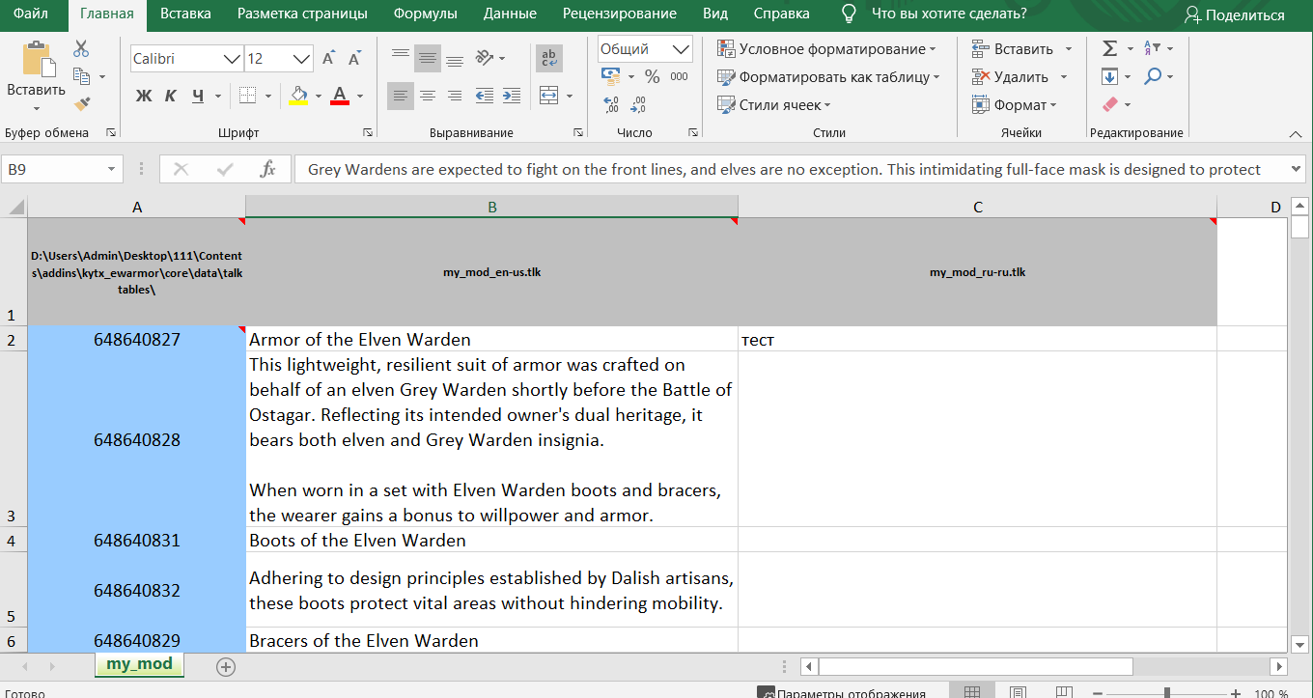Viewport: 1313px width, 698px height.
Task: Expand the number format dropdown showing Общий
Action: point(682,49)
